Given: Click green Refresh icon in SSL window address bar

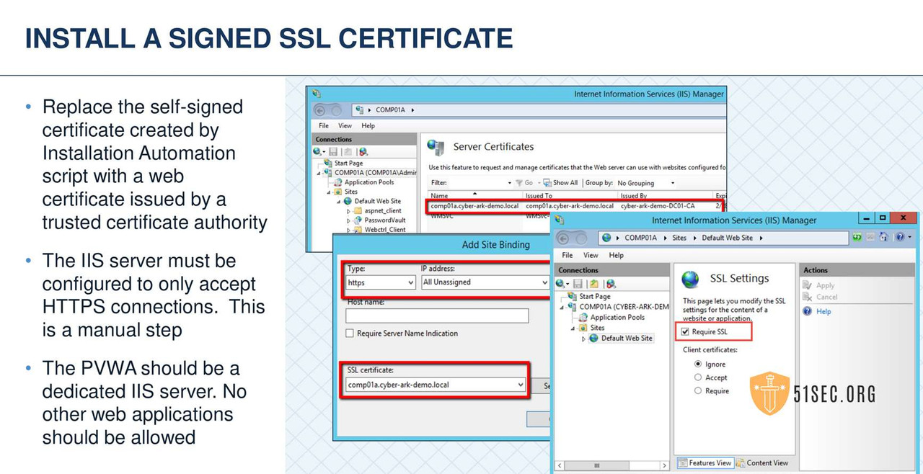Looking at the screenshot, I should (x=857, y=237).
